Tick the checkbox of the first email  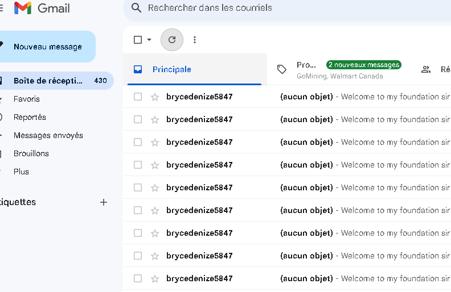click(138, 97)
